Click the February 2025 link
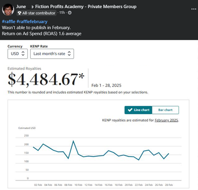Viewport: 198px width, 190px height. click(166, 120)
